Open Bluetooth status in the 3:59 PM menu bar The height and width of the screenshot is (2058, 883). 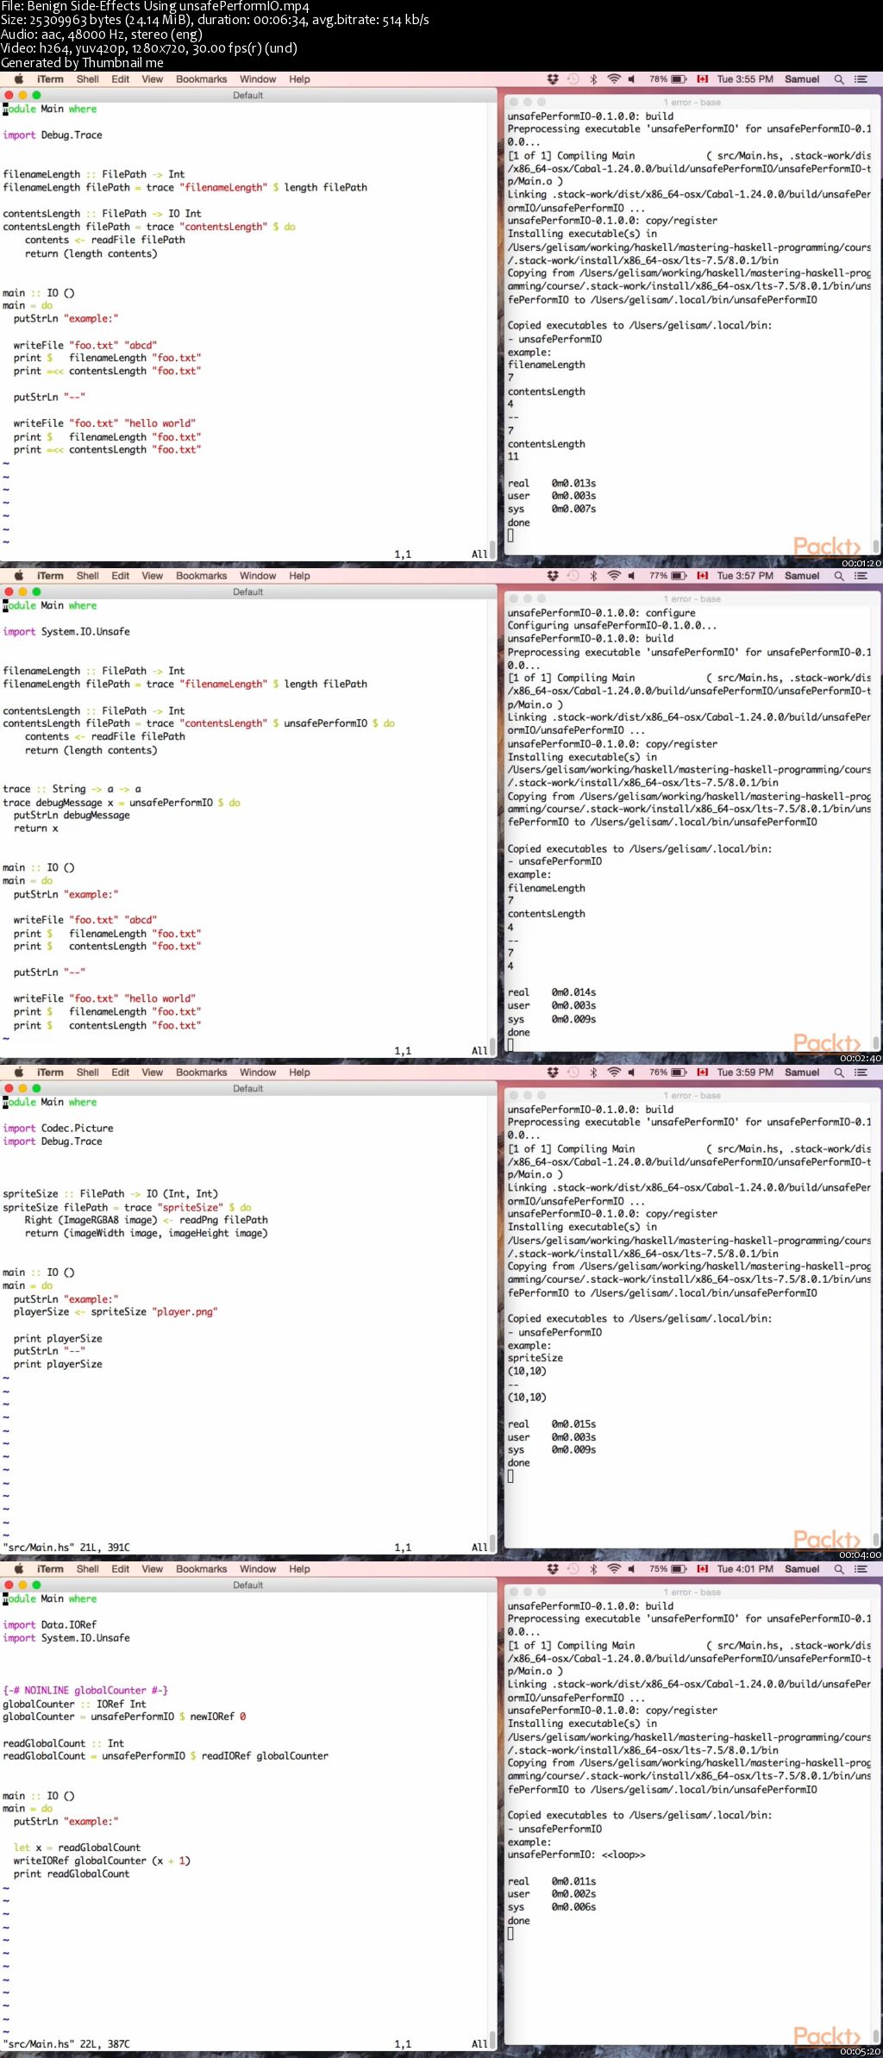click(593, 1073)
